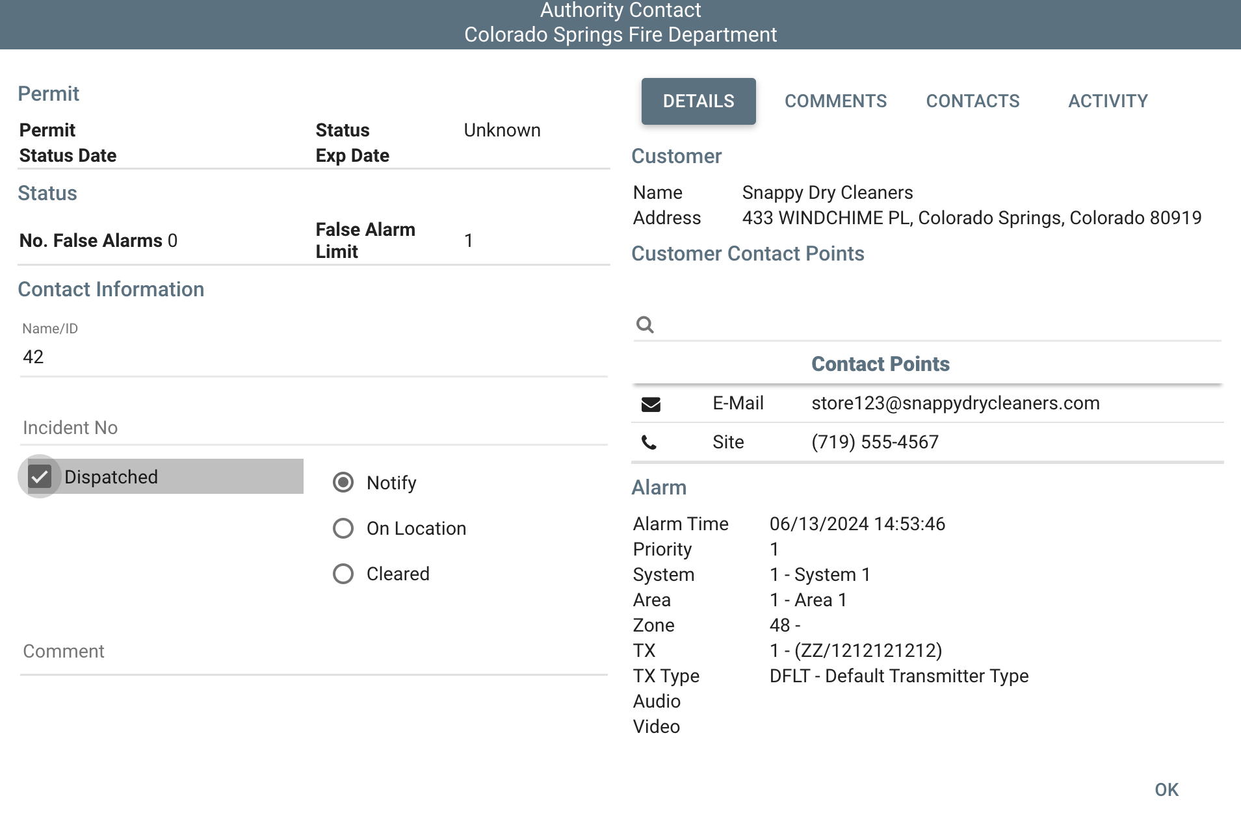This screenshot has width=1241, height=820.
Task: Click the Contact Points column header
Action: (880, 364)
